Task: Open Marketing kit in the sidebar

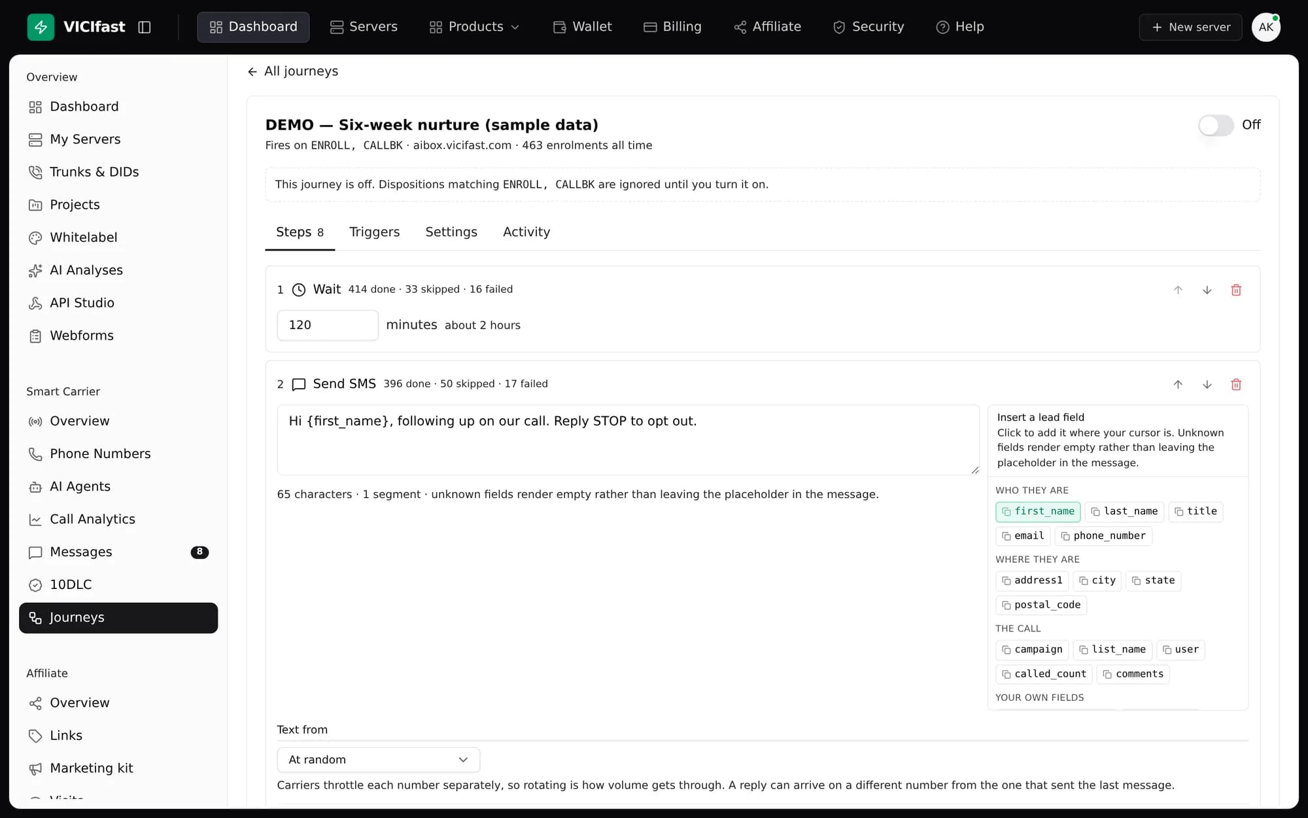Action: [118, 768]
